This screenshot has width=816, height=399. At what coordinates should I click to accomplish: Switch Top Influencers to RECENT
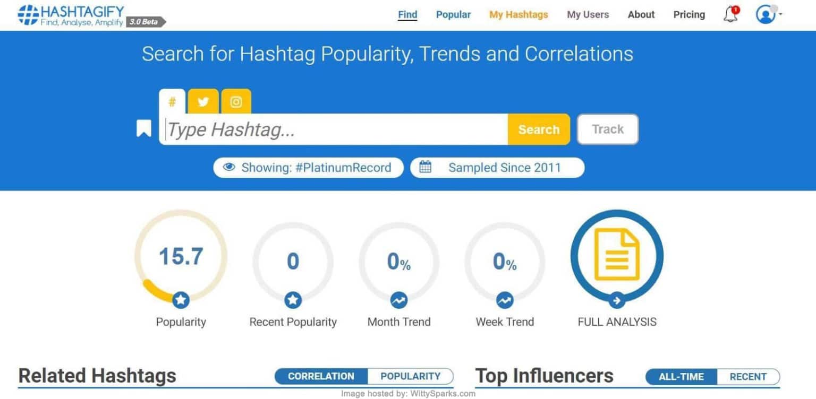748,377
